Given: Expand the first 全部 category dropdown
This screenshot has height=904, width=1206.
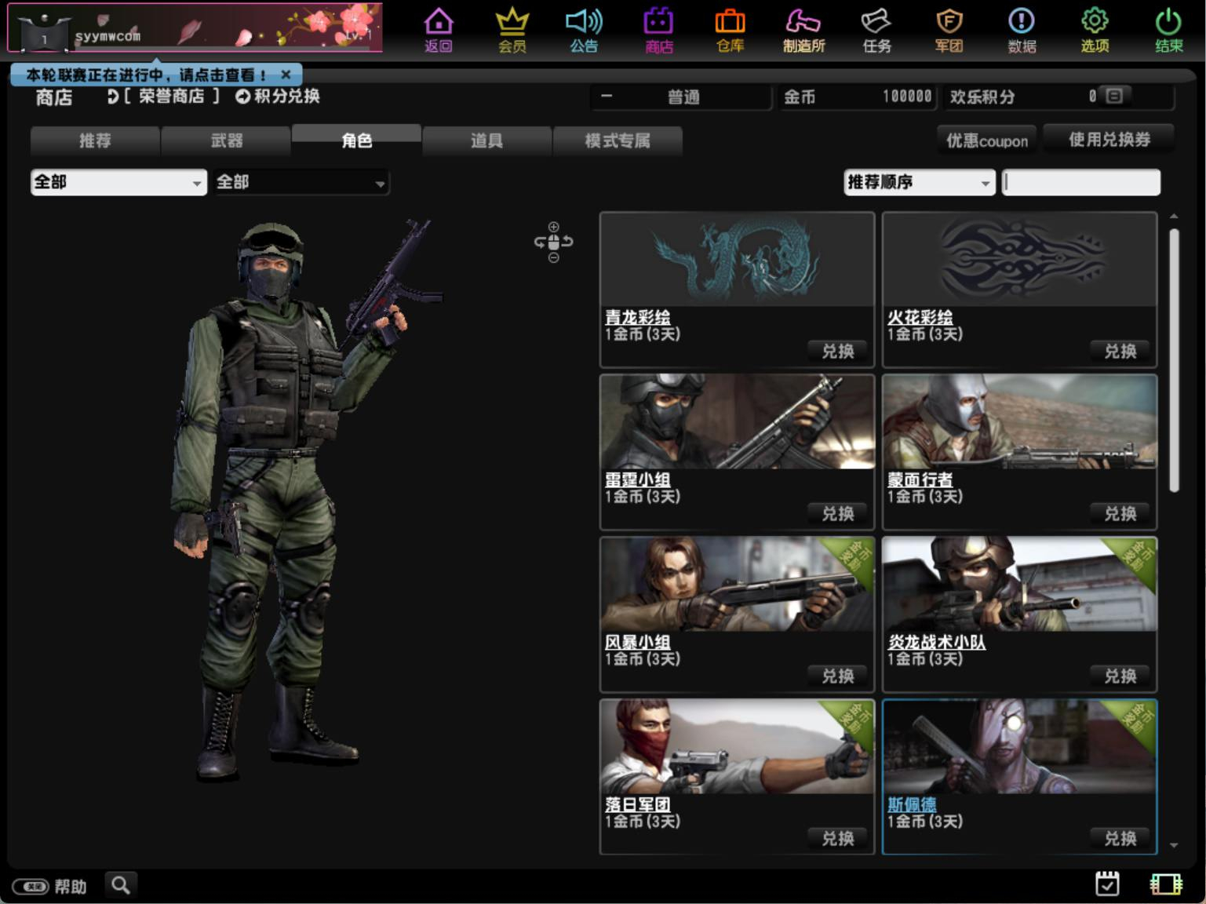Looking at the screenshot, I should click(118, 182).
